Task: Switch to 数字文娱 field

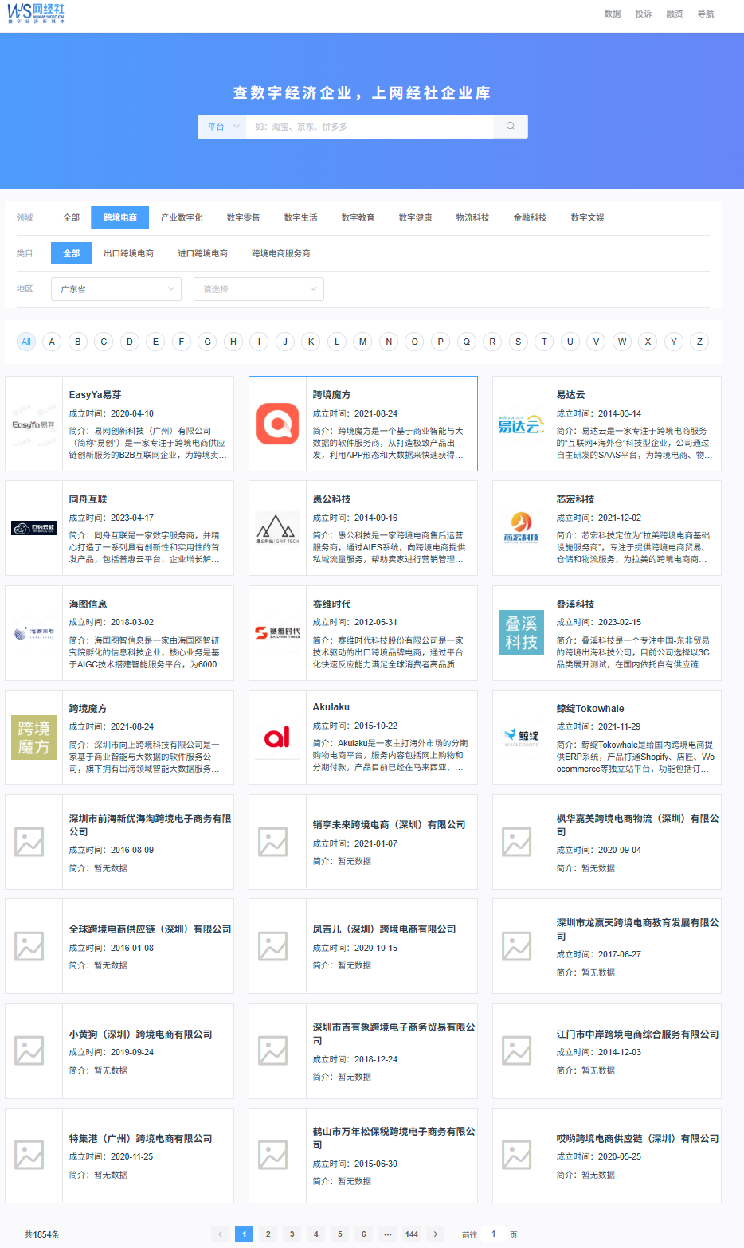Action: click(588, 217)
